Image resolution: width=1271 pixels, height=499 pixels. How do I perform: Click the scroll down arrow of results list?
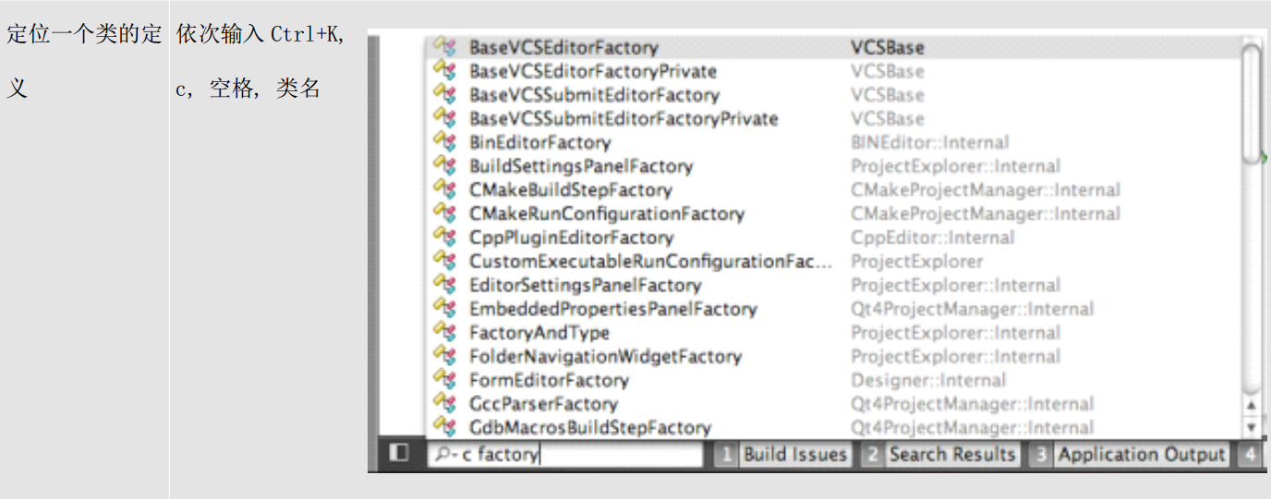coord(1251,427)
